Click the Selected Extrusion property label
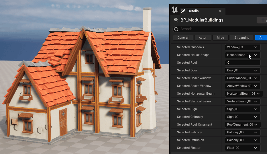Screen dimensions: 267x154 191,140
